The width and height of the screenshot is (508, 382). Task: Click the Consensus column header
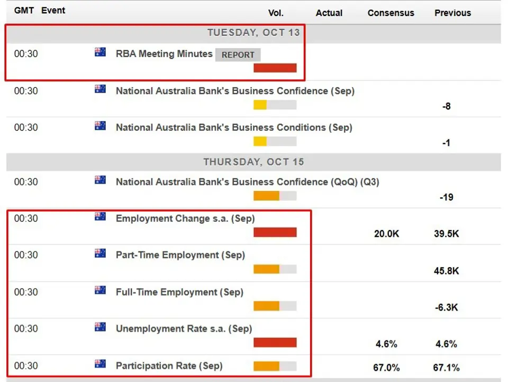391,13
